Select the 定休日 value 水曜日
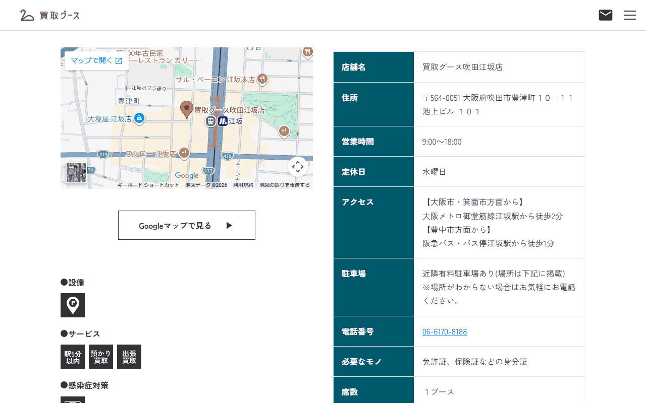The image size is (646, 403). 435,172
